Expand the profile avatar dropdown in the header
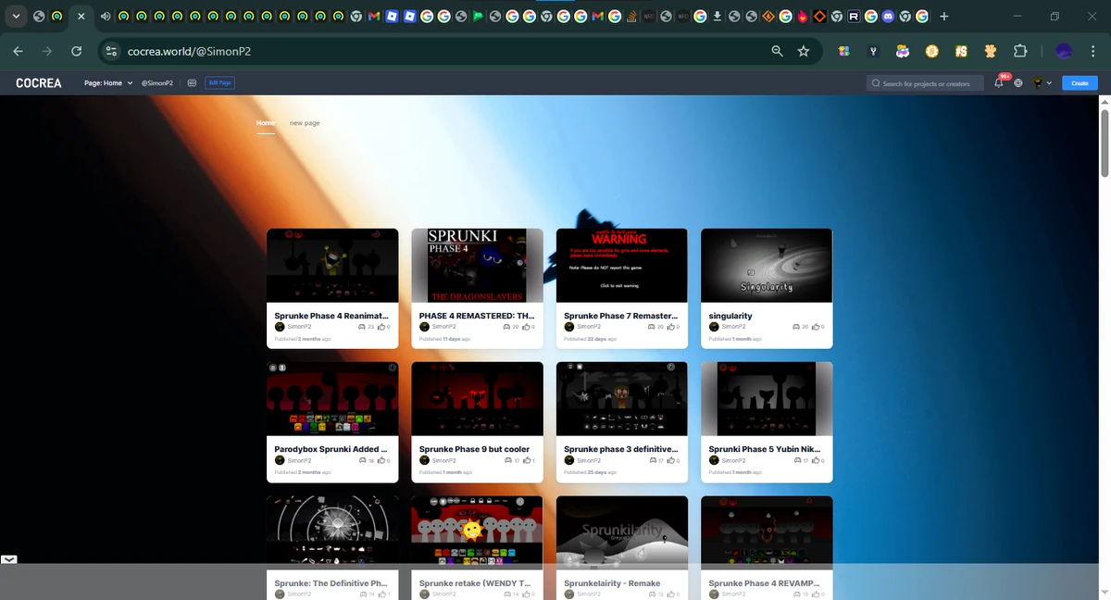The height and width of the screenshot is (600, 1111). 1041,82
